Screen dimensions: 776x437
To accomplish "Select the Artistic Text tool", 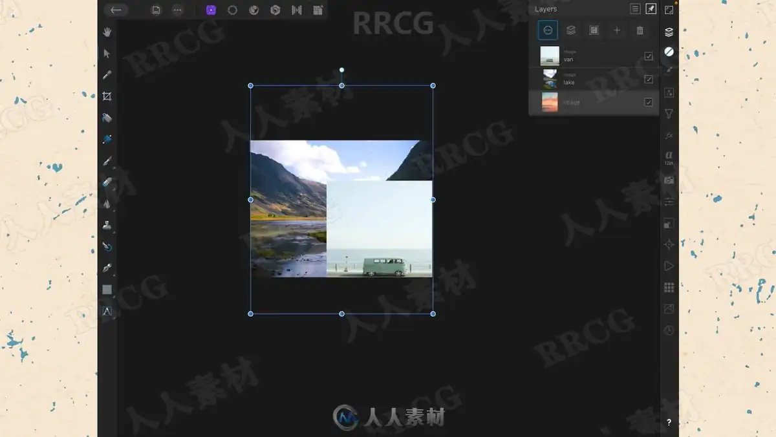I will point(107,311).
